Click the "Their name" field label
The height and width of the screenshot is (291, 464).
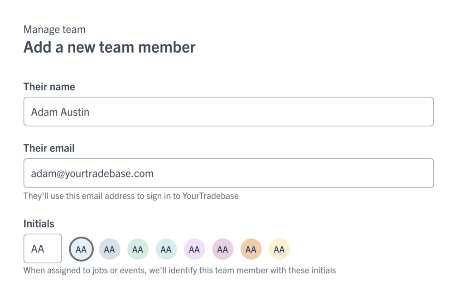(49, 87)
